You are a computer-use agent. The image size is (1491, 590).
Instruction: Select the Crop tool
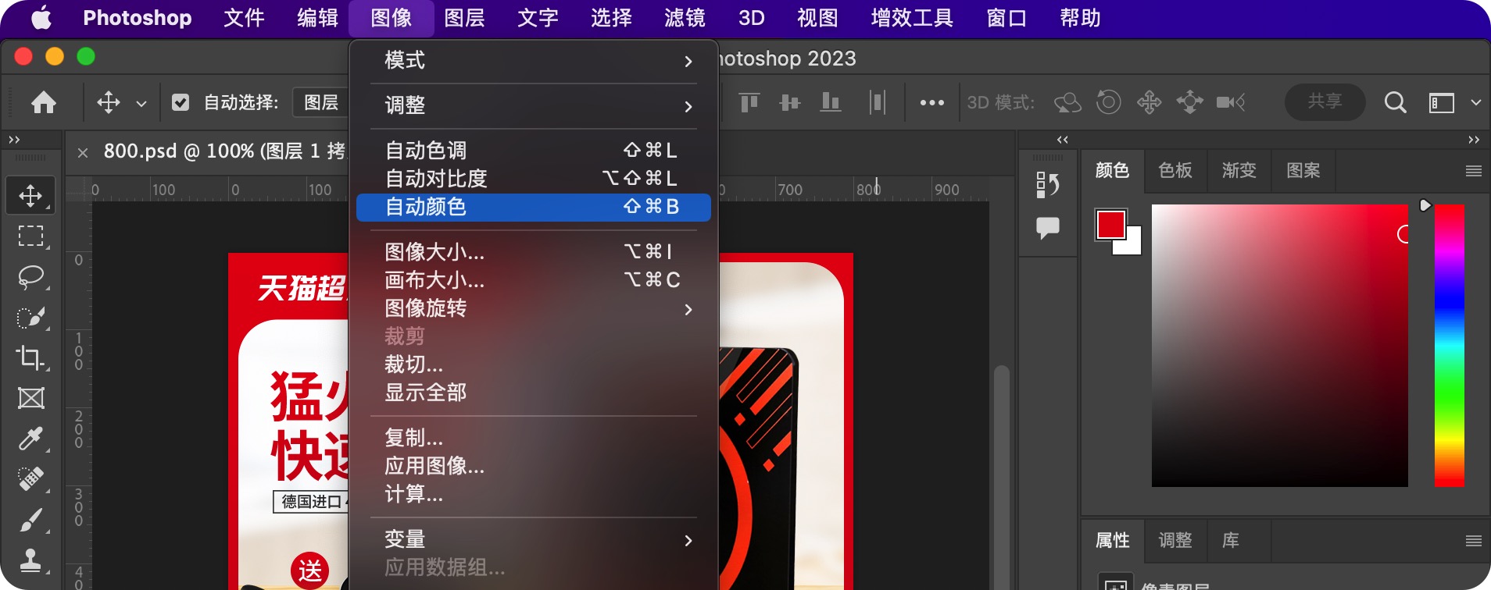click(31, 357)
